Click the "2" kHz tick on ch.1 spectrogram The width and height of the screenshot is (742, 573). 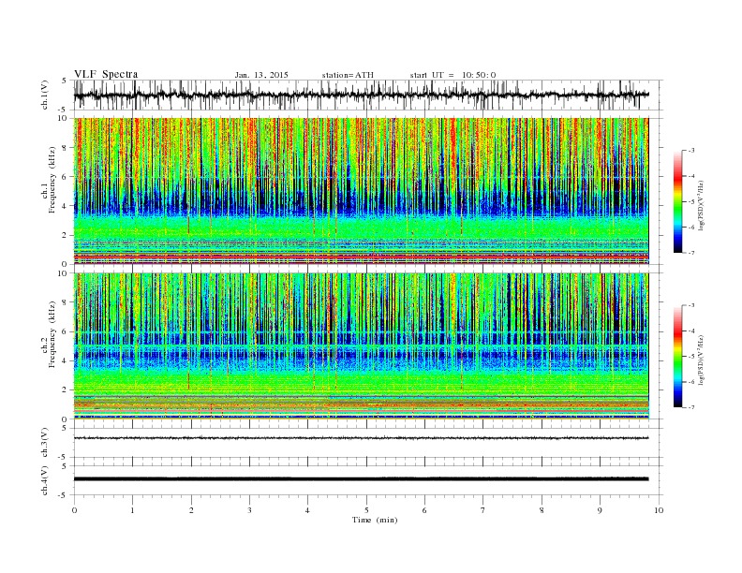pos(65,235)
